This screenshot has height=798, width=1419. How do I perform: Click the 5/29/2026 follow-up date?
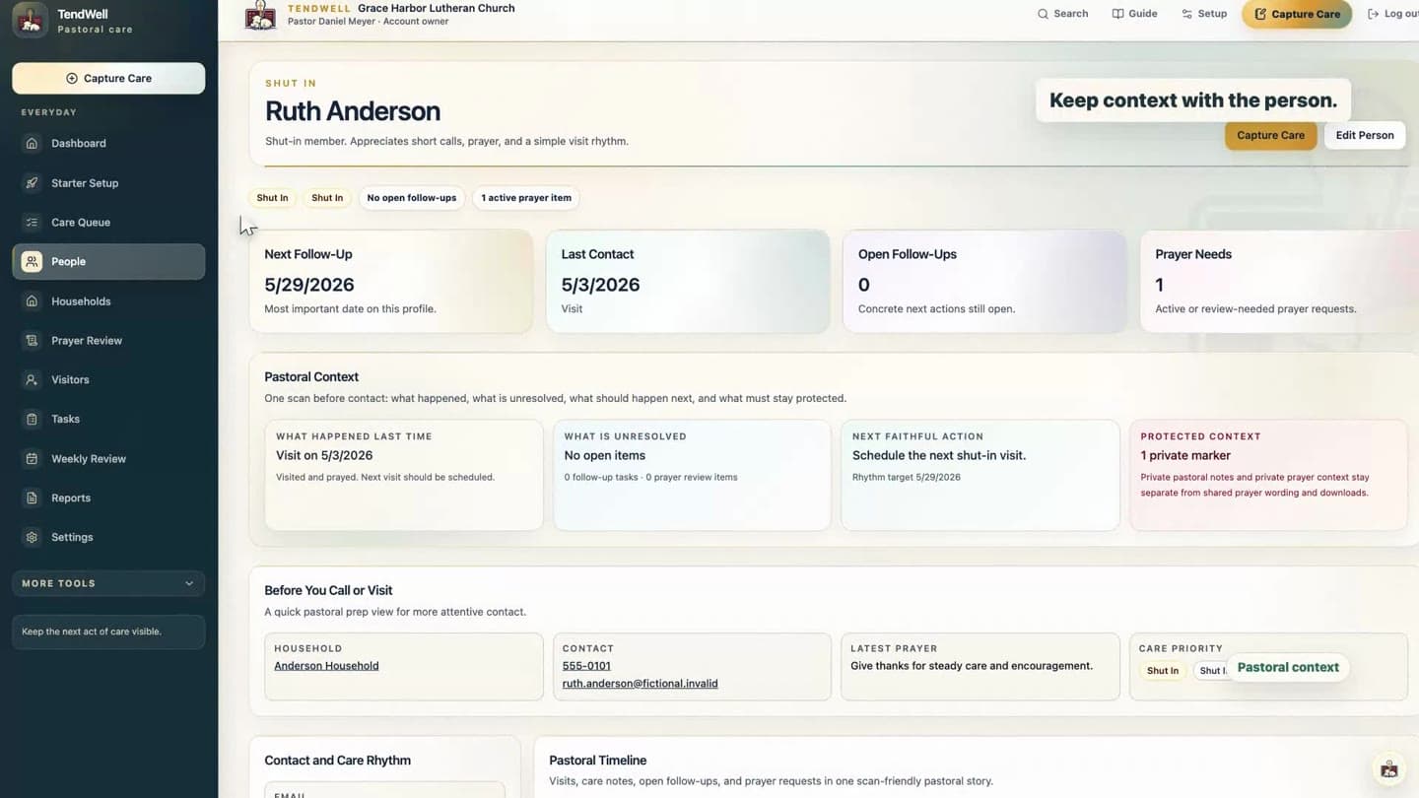click(309, 285)
